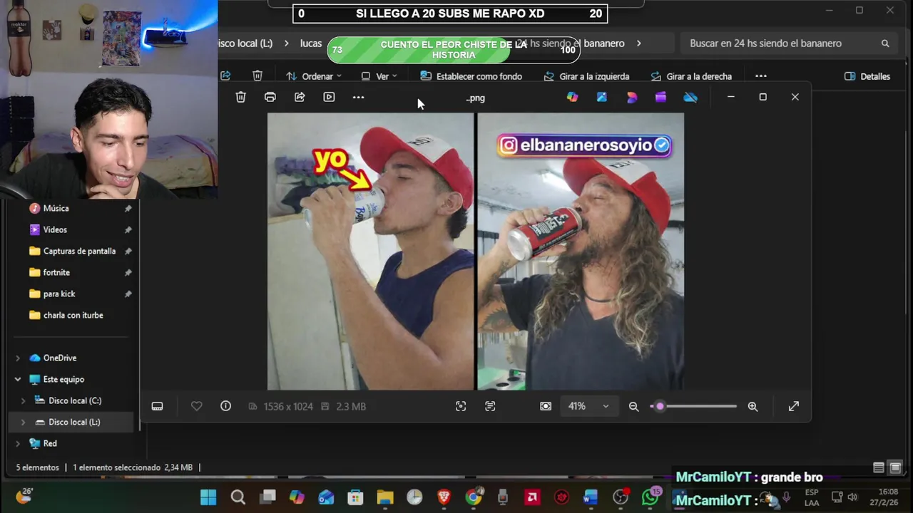Open charla con iturbe folder
This screenshot has width=913, height=513.
(x=73, y=315)
